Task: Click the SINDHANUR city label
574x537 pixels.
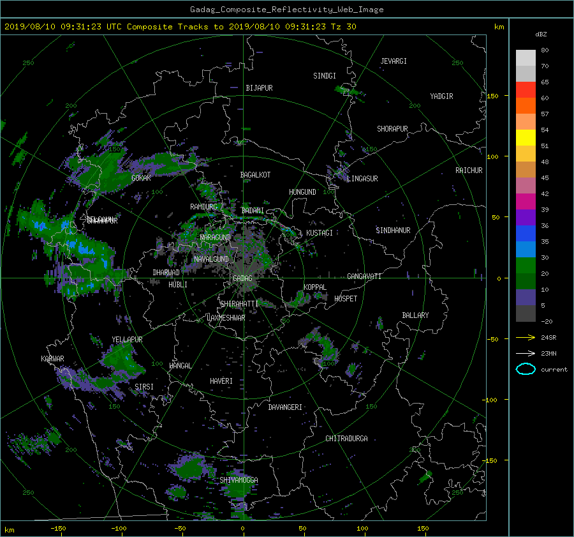Action: point(393,231)
